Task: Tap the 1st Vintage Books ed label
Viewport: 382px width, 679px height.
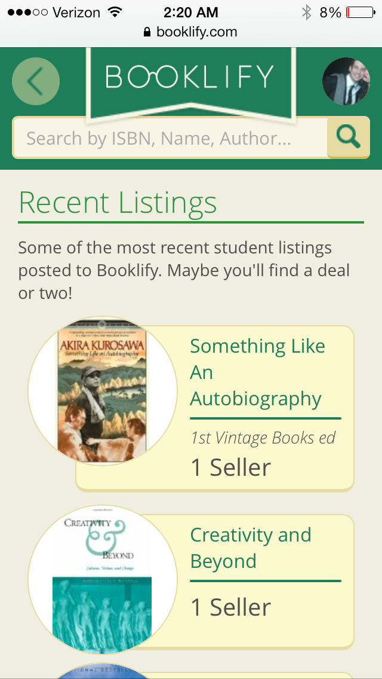Action: pyautogui.click(x=263, y=438)
